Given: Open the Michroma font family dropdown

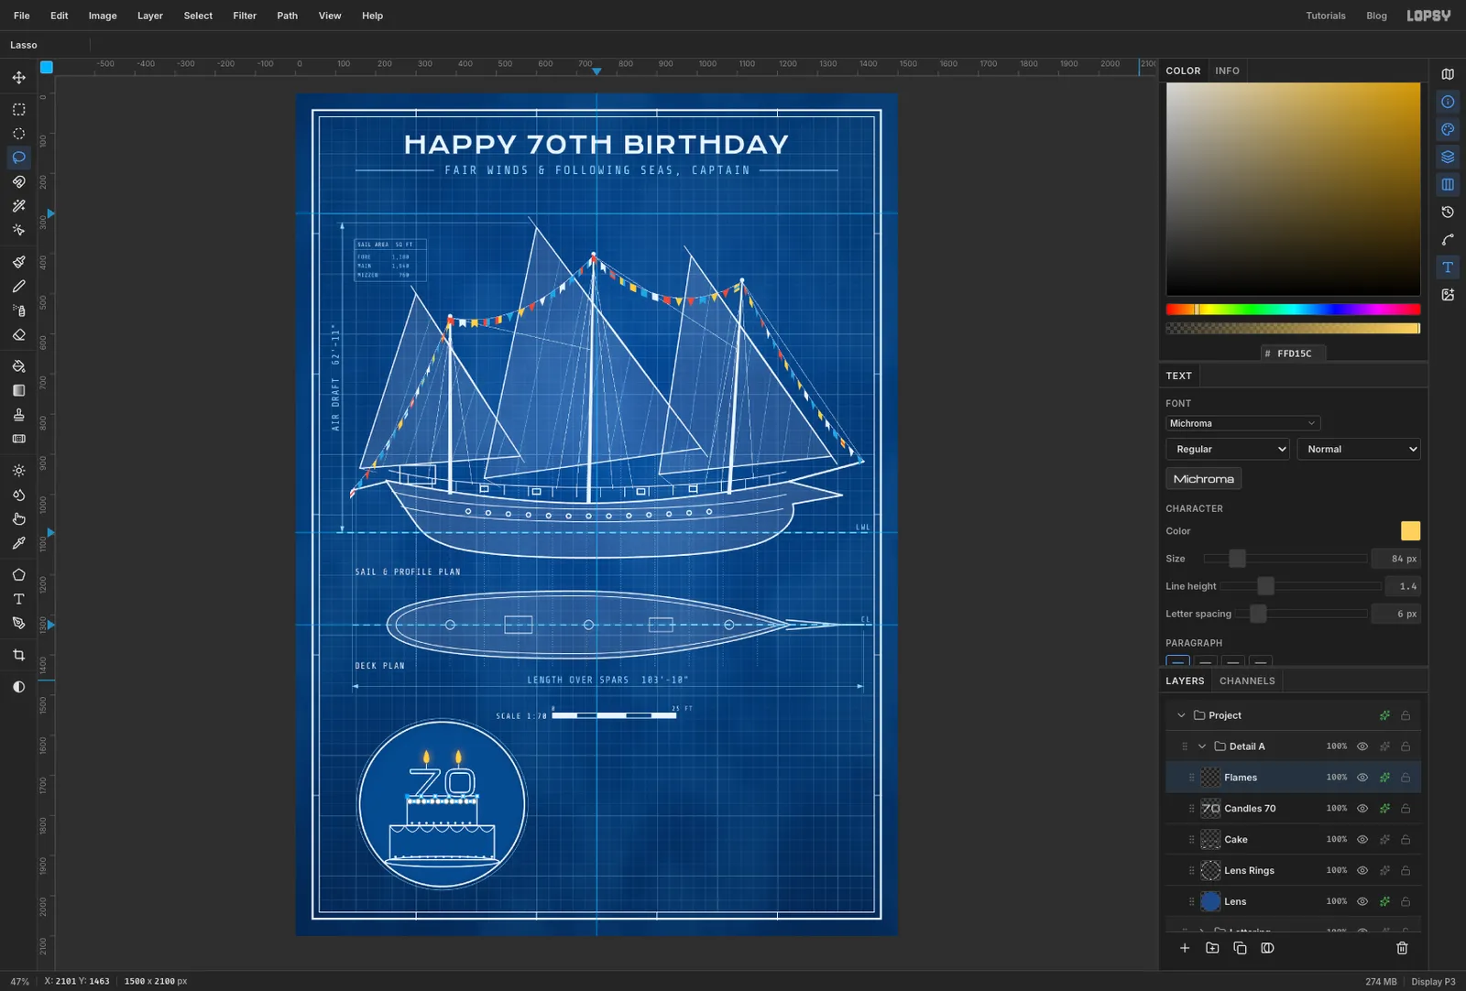Looking at the screenshot, I should pyautogui.click(x=1242, y=423).
